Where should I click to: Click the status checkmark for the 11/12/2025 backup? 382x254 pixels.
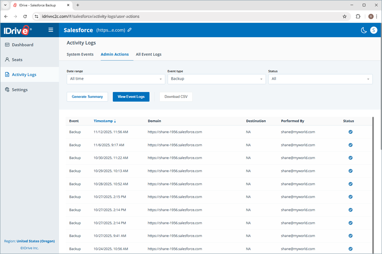click(351, 132)
